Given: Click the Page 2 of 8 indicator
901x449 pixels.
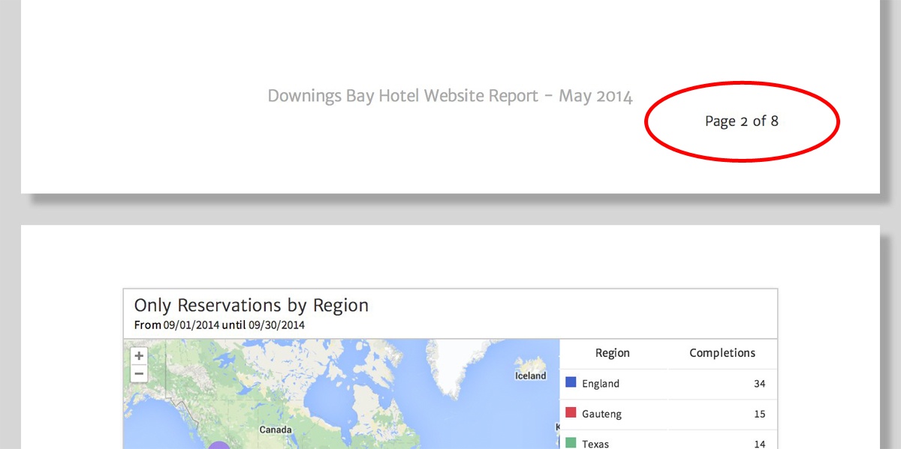Looking at the screenshot, I should point(741,121).
